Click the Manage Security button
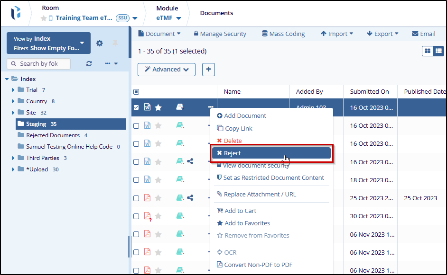Image resolution: width=447 pixels, height=275 pixels. click(x=220, y=34)
